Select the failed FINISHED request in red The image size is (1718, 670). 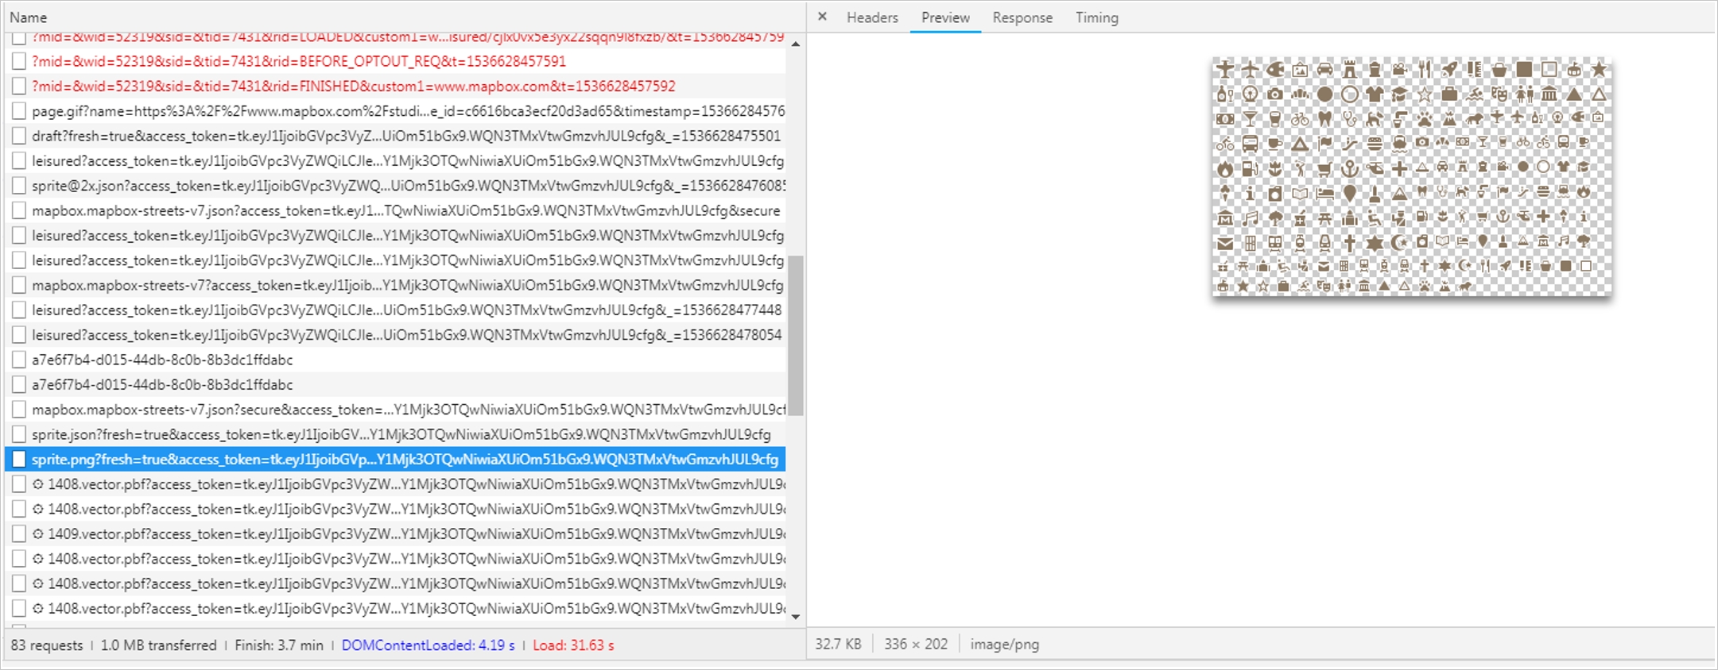point(353,86)
